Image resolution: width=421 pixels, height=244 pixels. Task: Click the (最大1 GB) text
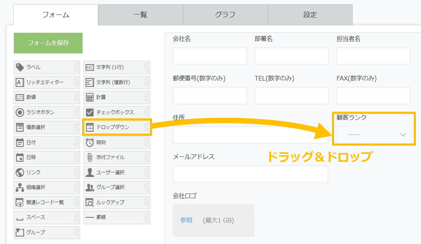point(218,221)
